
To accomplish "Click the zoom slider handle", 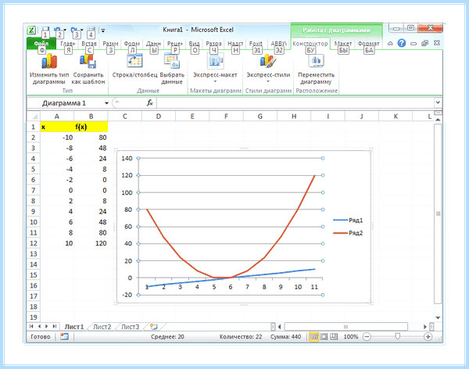I will click(x=397, y=337).
